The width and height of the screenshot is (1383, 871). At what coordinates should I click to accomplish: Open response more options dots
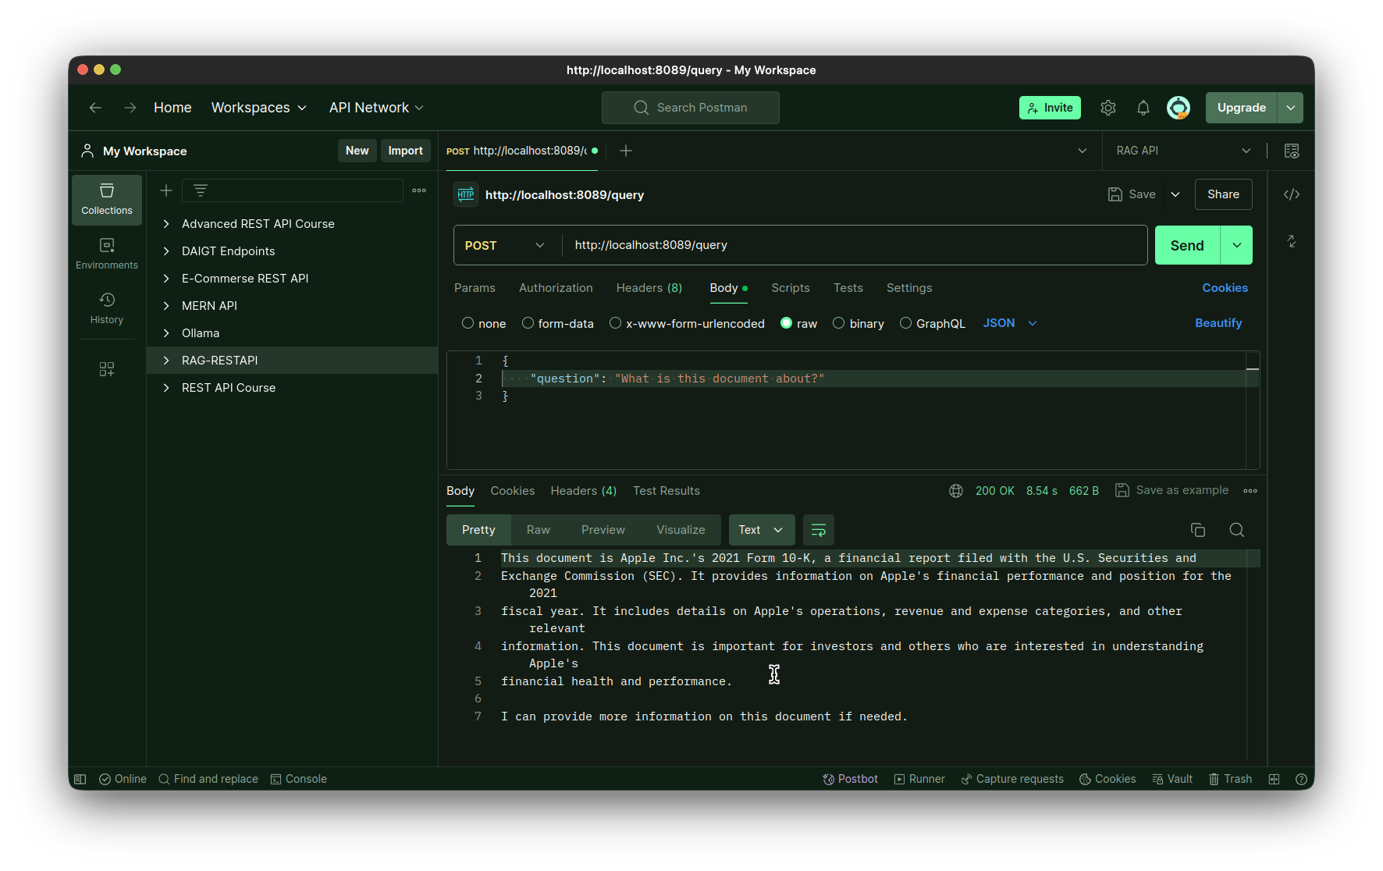coord(1250,491)
